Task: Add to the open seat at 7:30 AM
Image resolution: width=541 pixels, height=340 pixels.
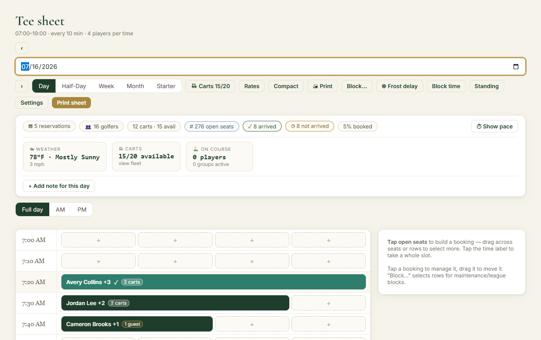Action: pyautogui.click(x=329, y=303)
